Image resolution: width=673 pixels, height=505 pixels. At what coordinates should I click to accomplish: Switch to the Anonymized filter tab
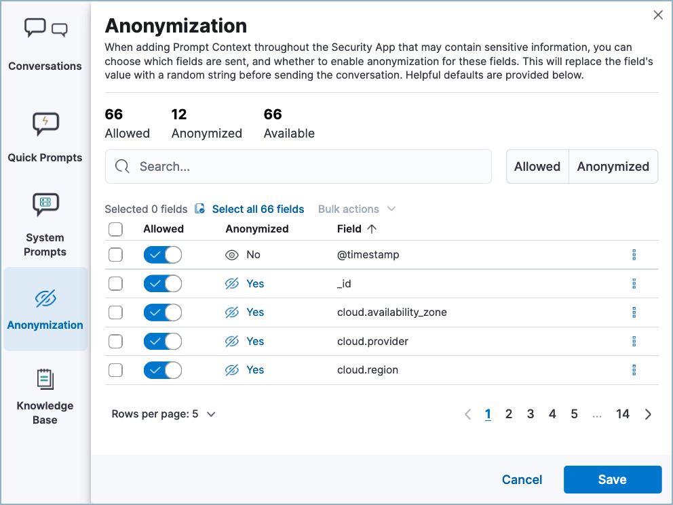(x=613, y=166)
